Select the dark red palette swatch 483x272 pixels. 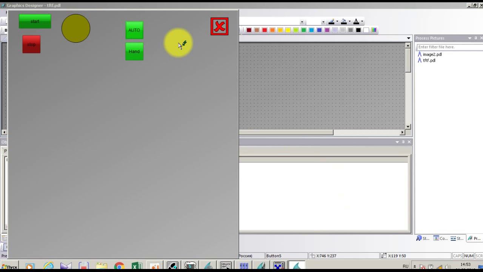(249, 30)
